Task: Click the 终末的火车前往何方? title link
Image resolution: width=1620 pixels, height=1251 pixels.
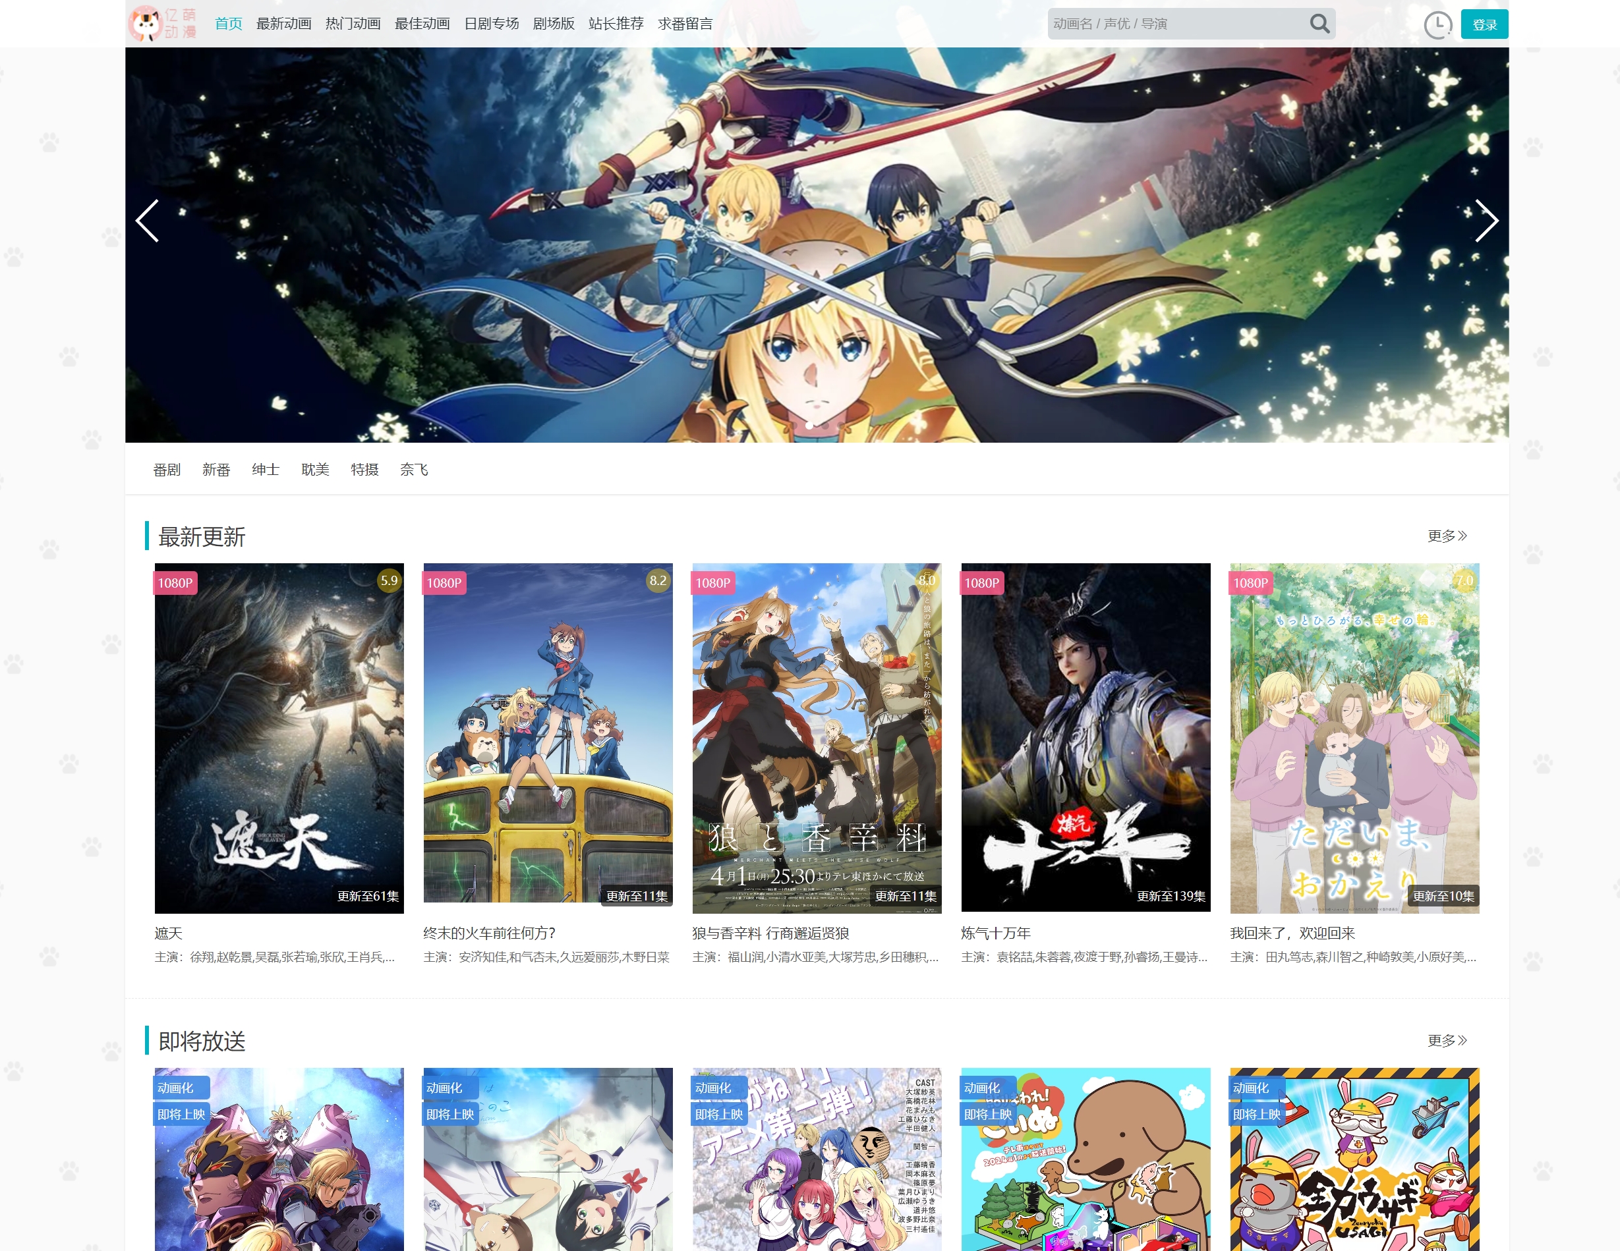Action: point(490,933)
